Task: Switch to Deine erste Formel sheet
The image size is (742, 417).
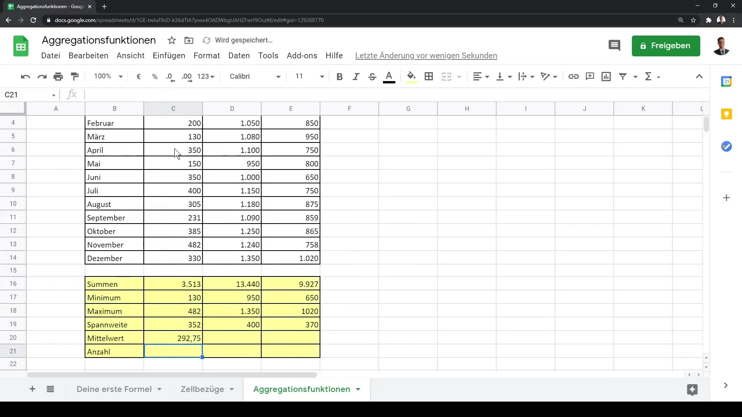Action: click(x=114, y=389)
